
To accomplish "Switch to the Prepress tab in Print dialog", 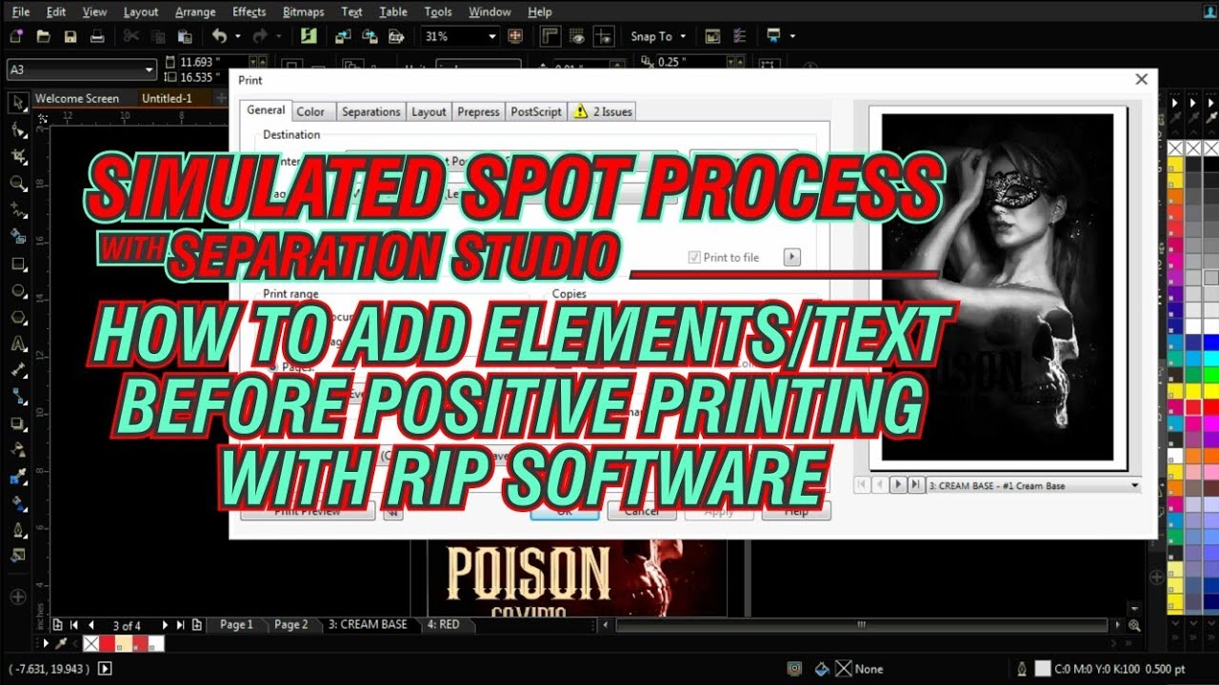I will [478, 111].
